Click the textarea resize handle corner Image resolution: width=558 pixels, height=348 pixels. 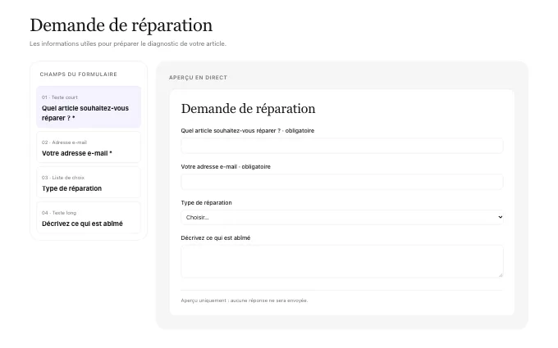point(501,275)
